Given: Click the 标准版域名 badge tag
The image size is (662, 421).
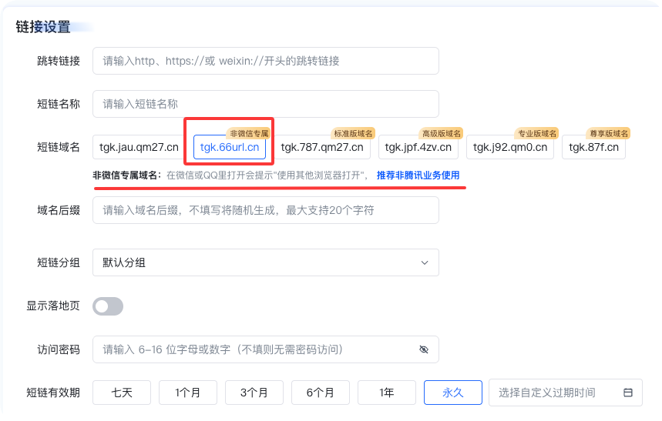Looking at the screenshot, I should (353, 134).
